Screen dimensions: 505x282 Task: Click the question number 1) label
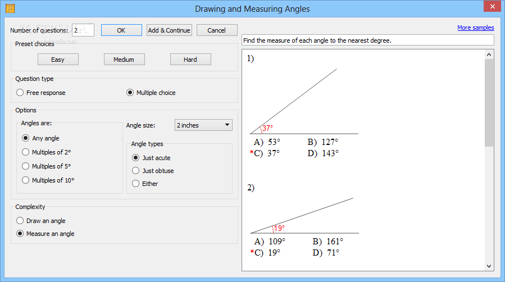[251, 58]
